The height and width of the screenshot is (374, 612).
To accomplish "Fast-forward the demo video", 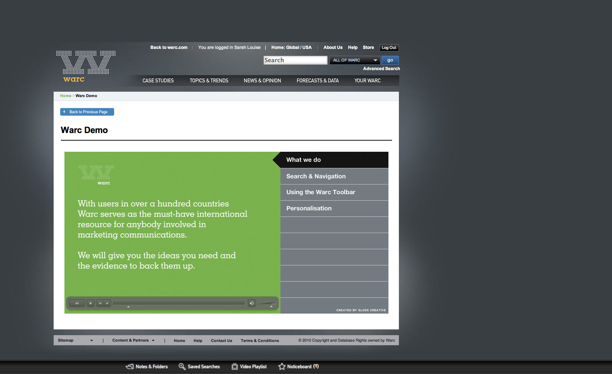I will (x=107, y=303).
